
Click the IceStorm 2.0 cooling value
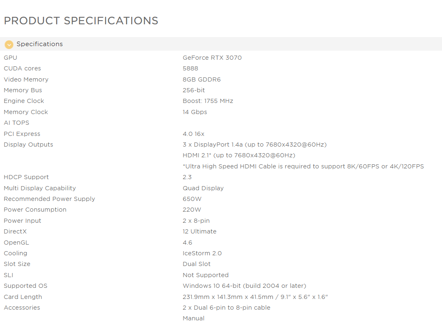202,253
